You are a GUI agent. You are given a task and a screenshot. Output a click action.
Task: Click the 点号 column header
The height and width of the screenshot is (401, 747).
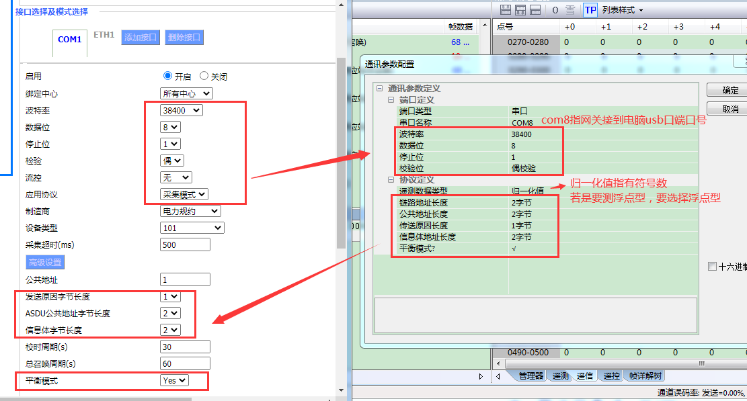click(526, 27)
